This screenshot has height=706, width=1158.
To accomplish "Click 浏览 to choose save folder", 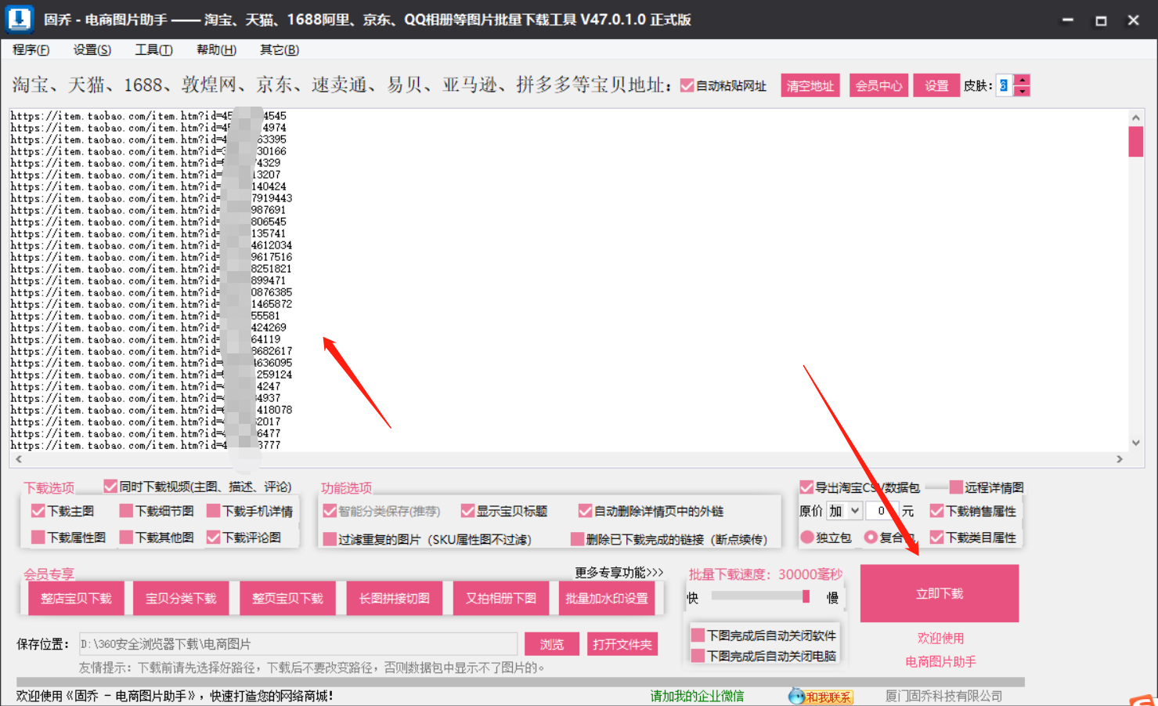I will 552,644.
